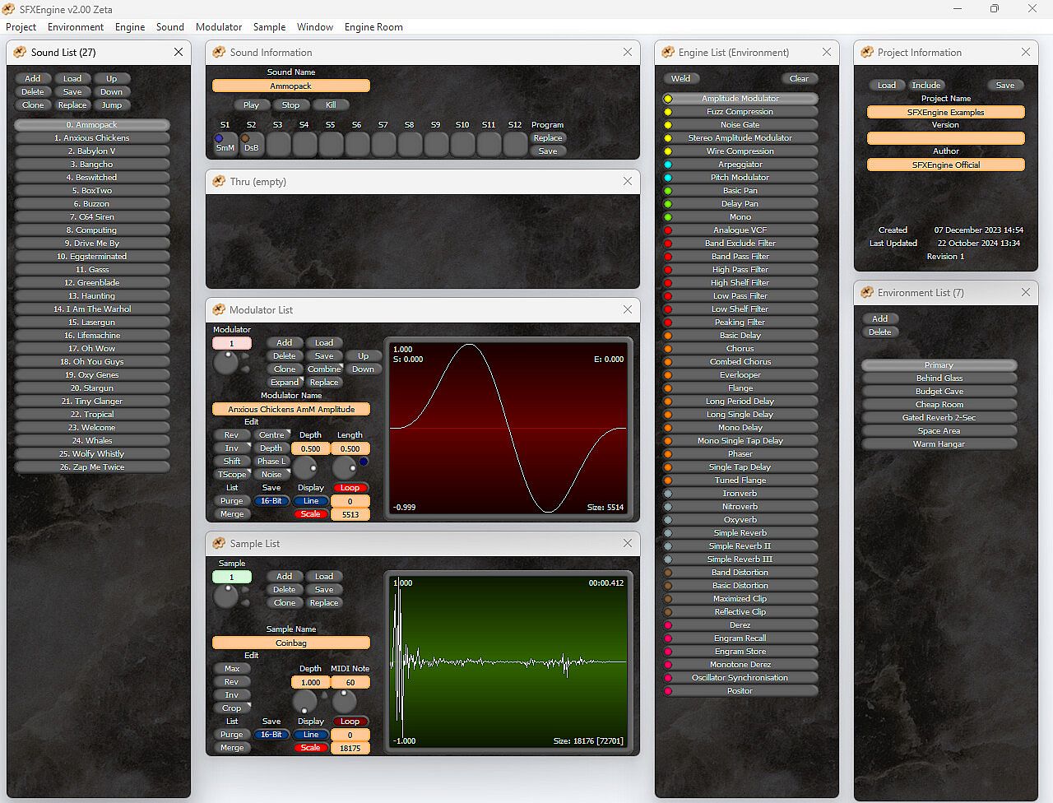Click Weld in the Engine List

tap(681, 79)
